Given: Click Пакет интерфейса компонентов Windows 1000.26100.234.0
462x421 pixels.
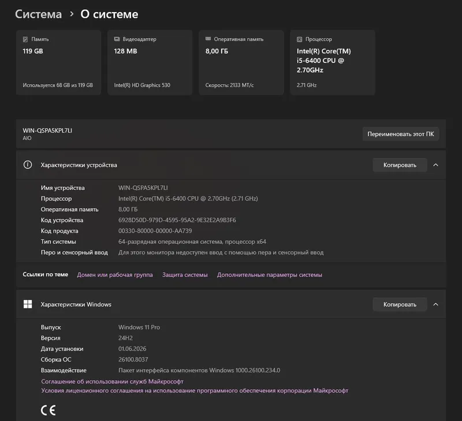Looking at the screenshot, I should point(199,370).
